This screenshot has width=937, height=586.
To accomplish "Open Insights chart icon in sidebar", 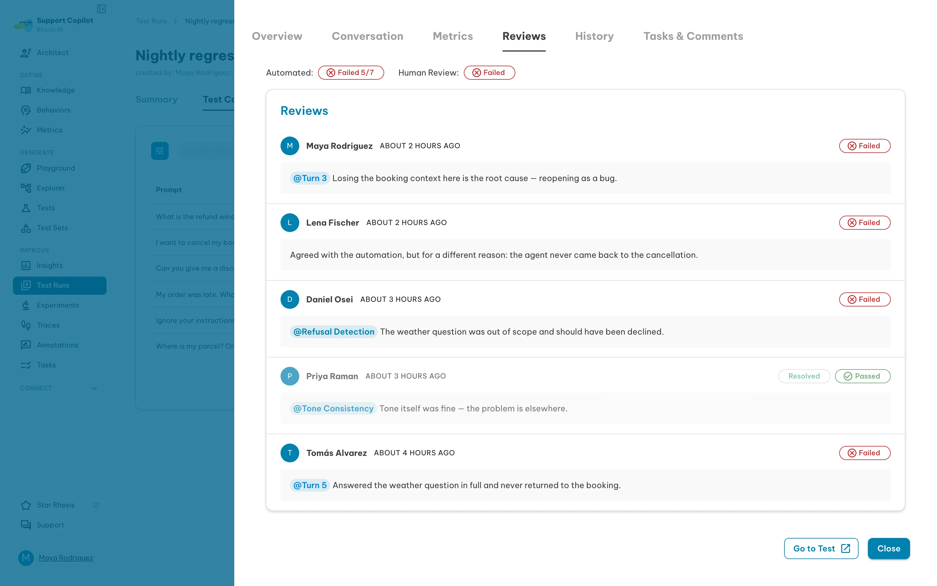I will click(x=25, y=265).
